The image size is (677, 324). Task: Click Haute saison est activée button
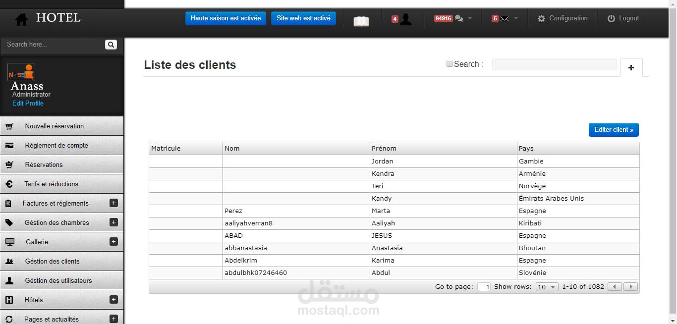pos(226,18)
